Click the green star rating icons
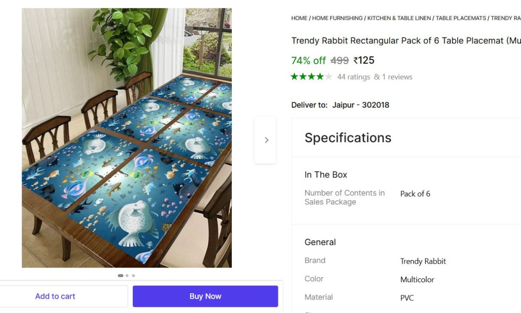This screenshot has width=521, height=313. [x=307, y=77]
